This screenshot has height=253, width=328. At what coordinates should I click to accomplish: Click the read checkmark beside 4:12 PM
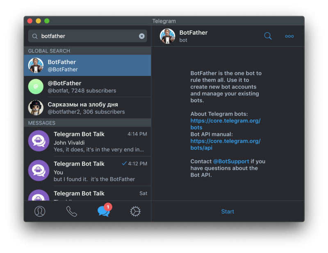tap(124, 163)
